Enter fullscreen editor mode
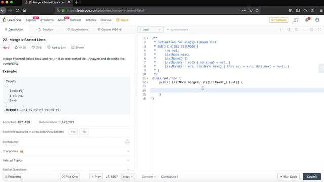Image resolution: width=324 pixels, height=182 pixels. tap(319, 29)
